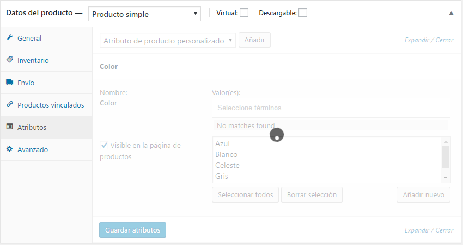Uncheck Visible en la página de productos
Viewport: 463px width, 245px height.
tap(104, 145)
